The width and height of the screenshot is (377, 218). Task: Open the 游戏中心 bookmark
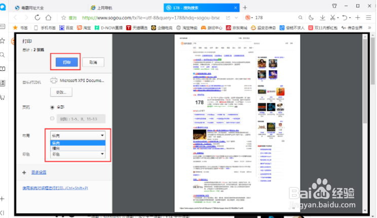[x=212, y=28]
